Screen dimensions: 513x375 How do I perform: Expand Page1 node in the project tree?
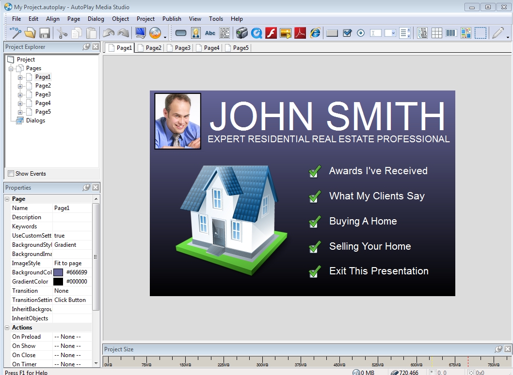click(20, 77)
